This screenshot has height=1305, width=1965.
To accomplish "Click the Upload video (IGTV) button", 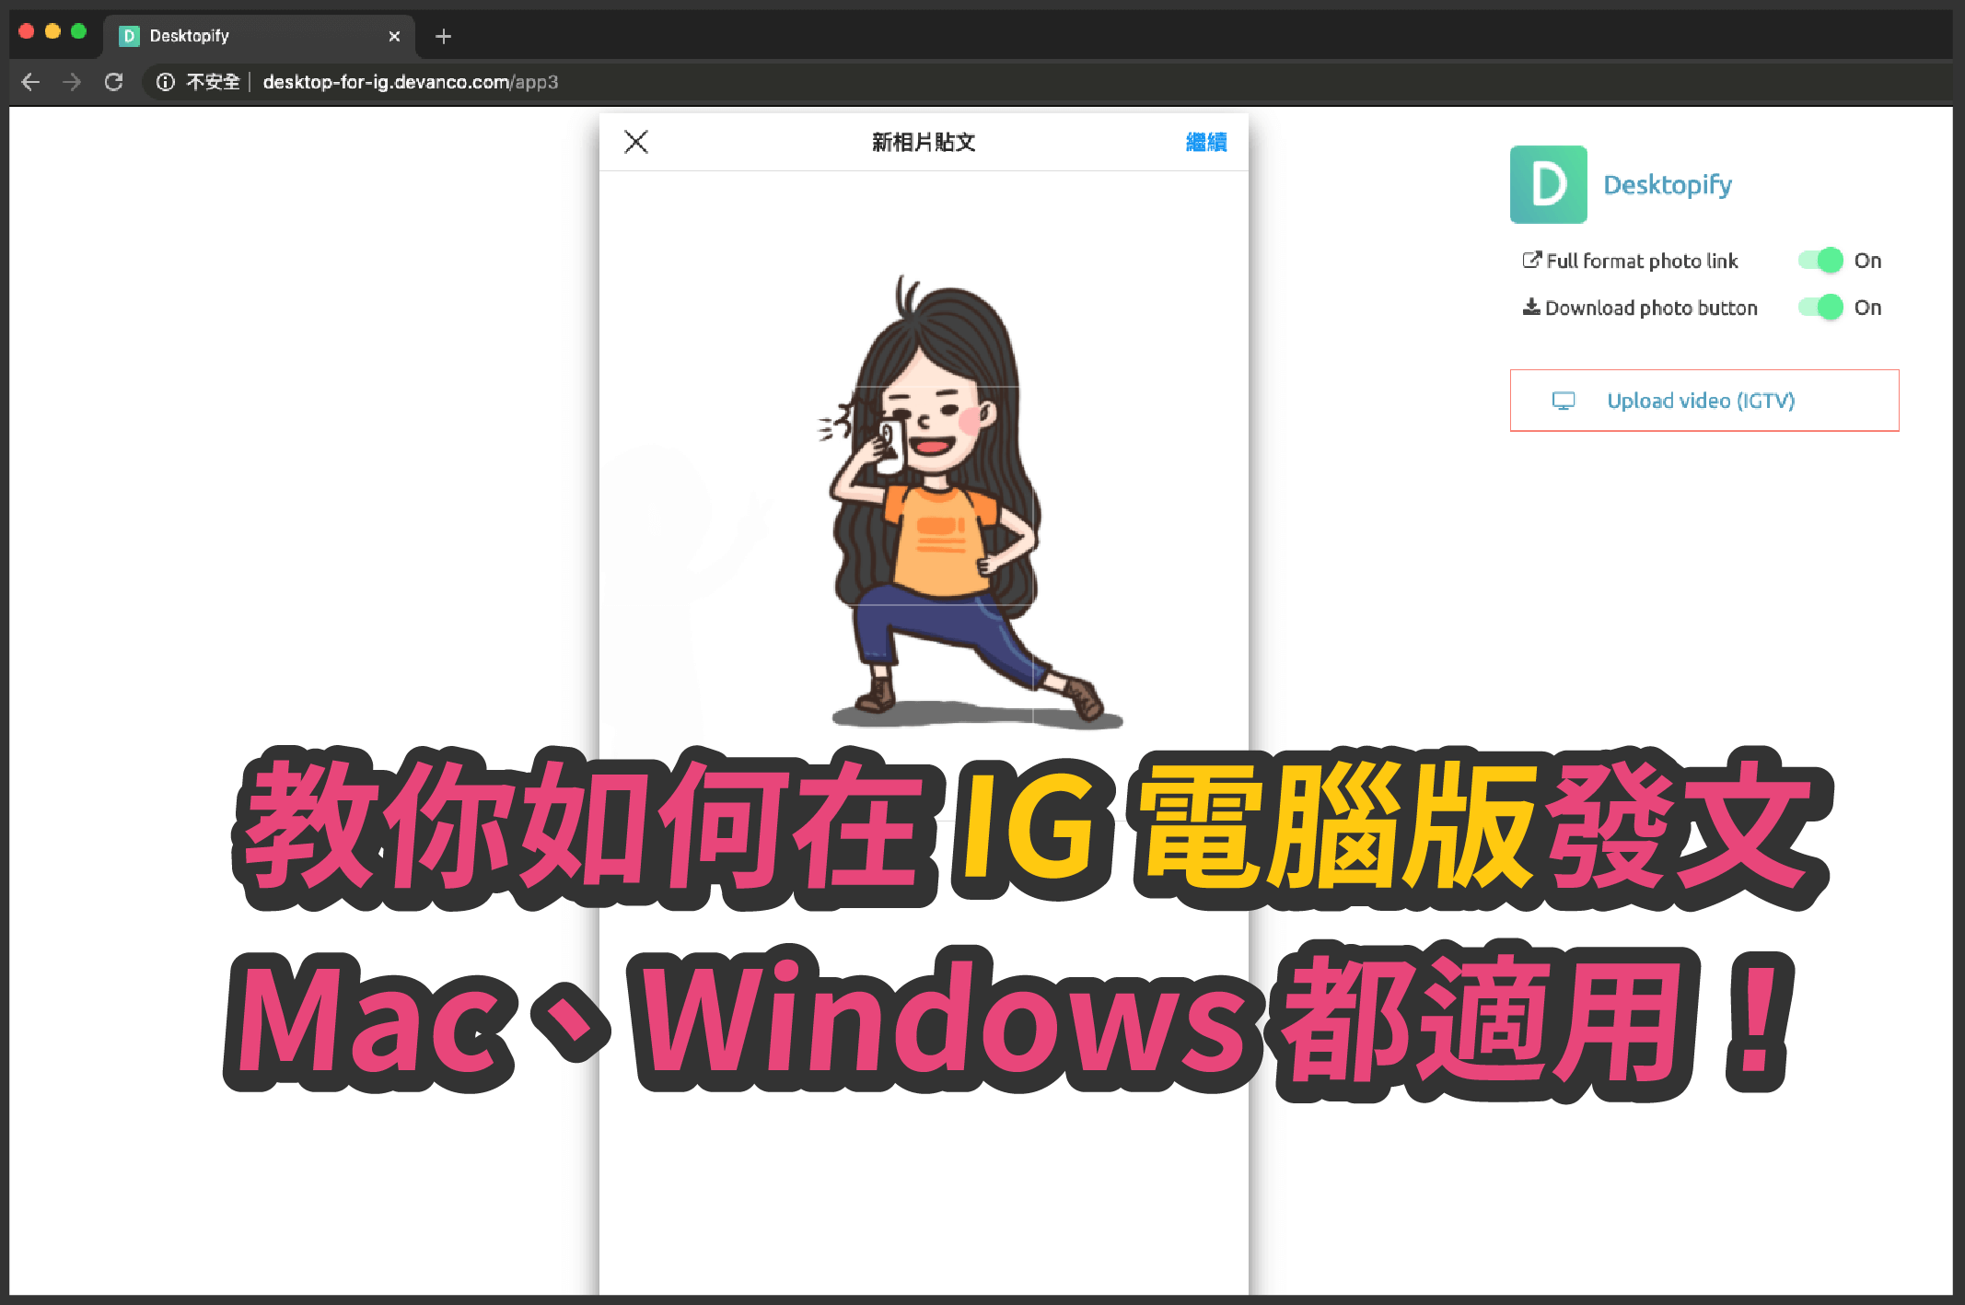I will (1703, 401).
